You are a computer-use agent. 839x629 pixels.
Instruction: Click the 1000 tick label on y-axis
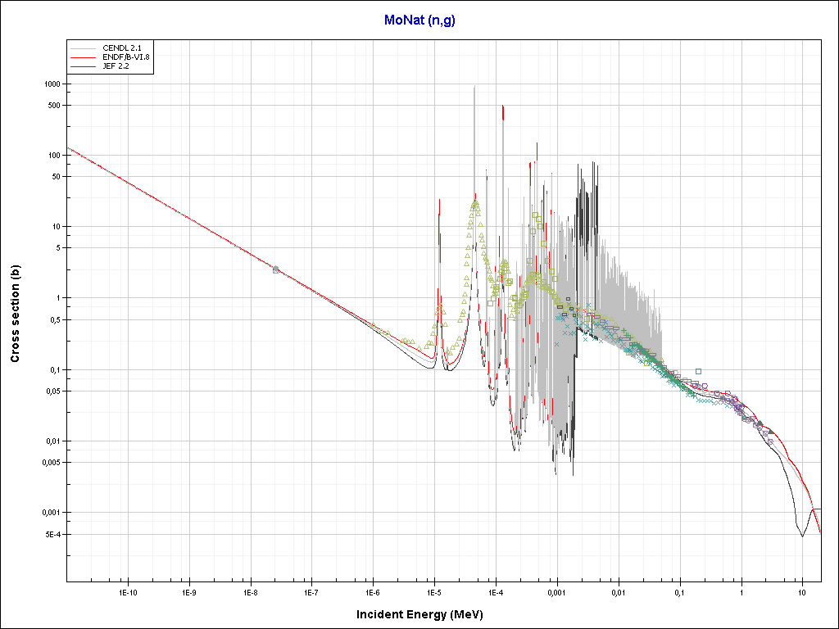click(x=52, y=84)
